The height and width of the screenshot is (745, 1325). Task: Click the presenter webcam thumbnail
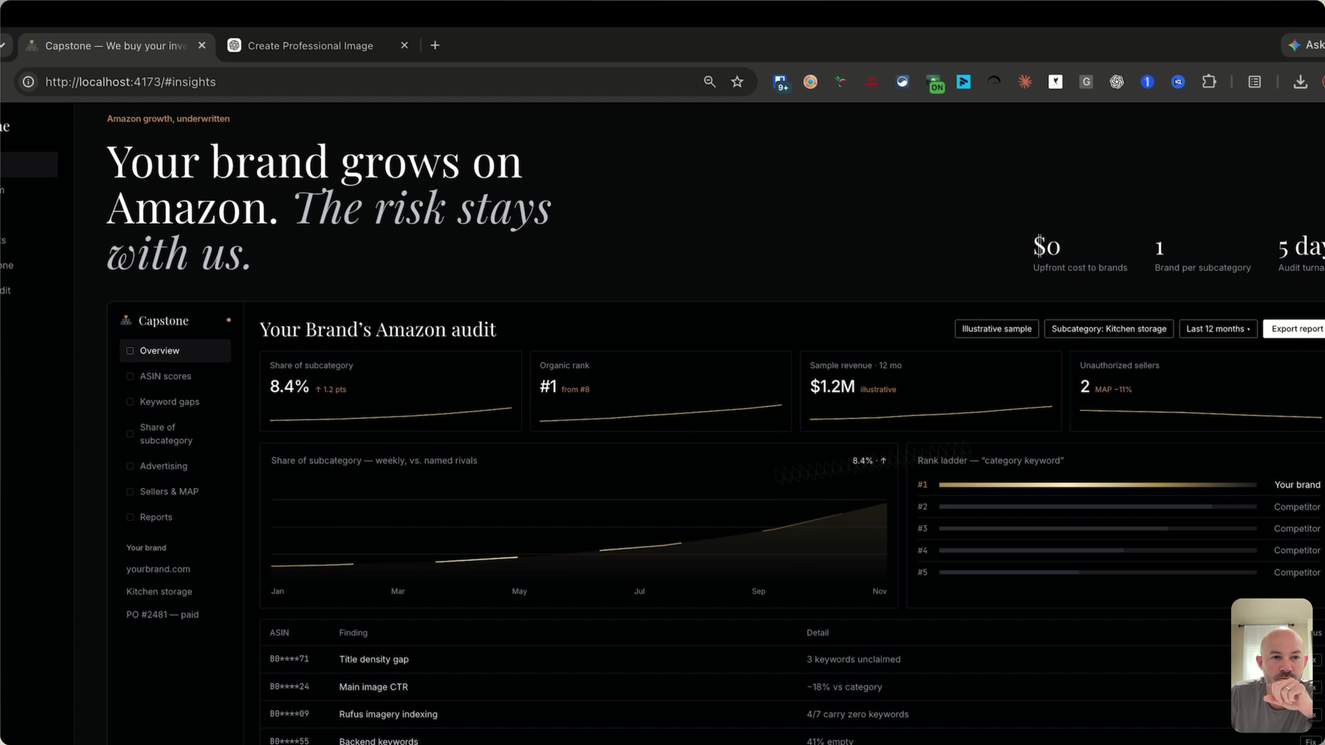(1272, 665)
